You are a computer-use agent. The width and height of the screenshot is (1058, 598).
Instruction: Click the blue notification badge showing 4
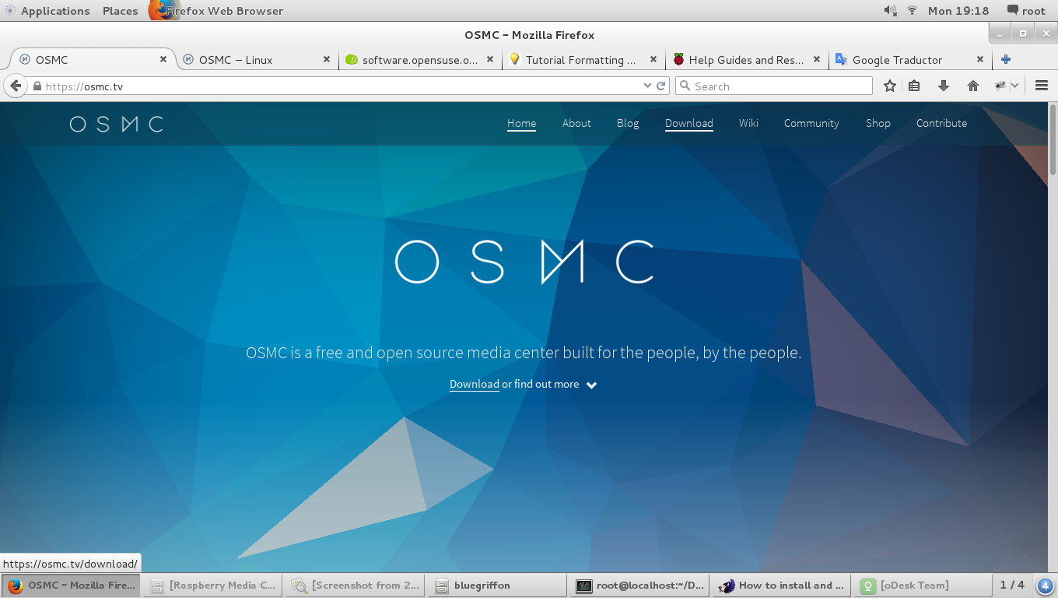click(x=1046, y=586)
